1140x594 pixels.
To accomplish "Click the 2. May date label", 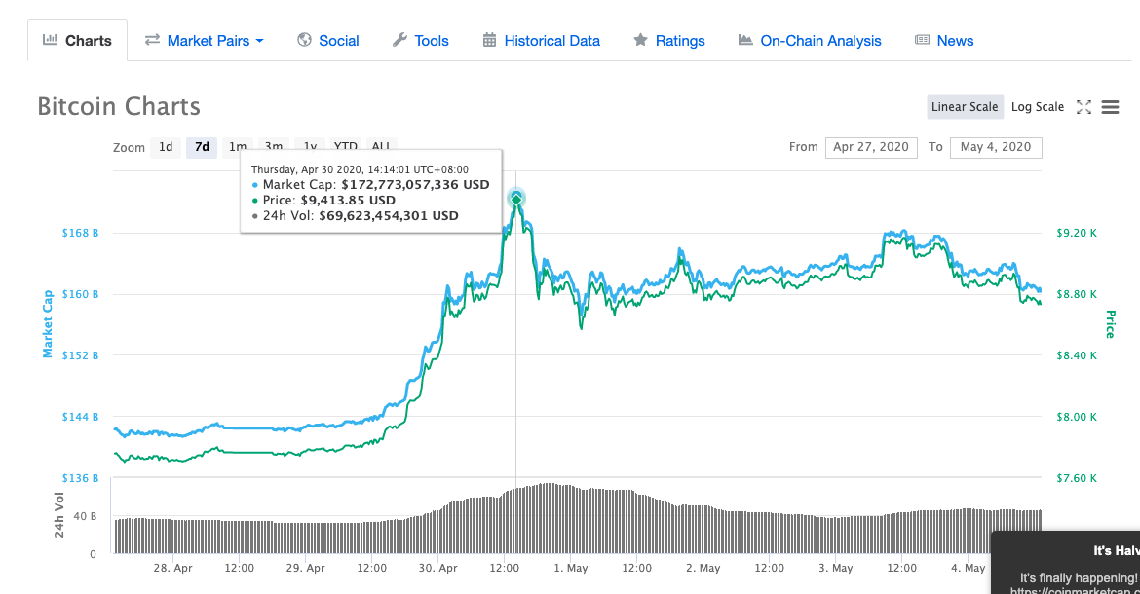I will click(x=703, y=568).
